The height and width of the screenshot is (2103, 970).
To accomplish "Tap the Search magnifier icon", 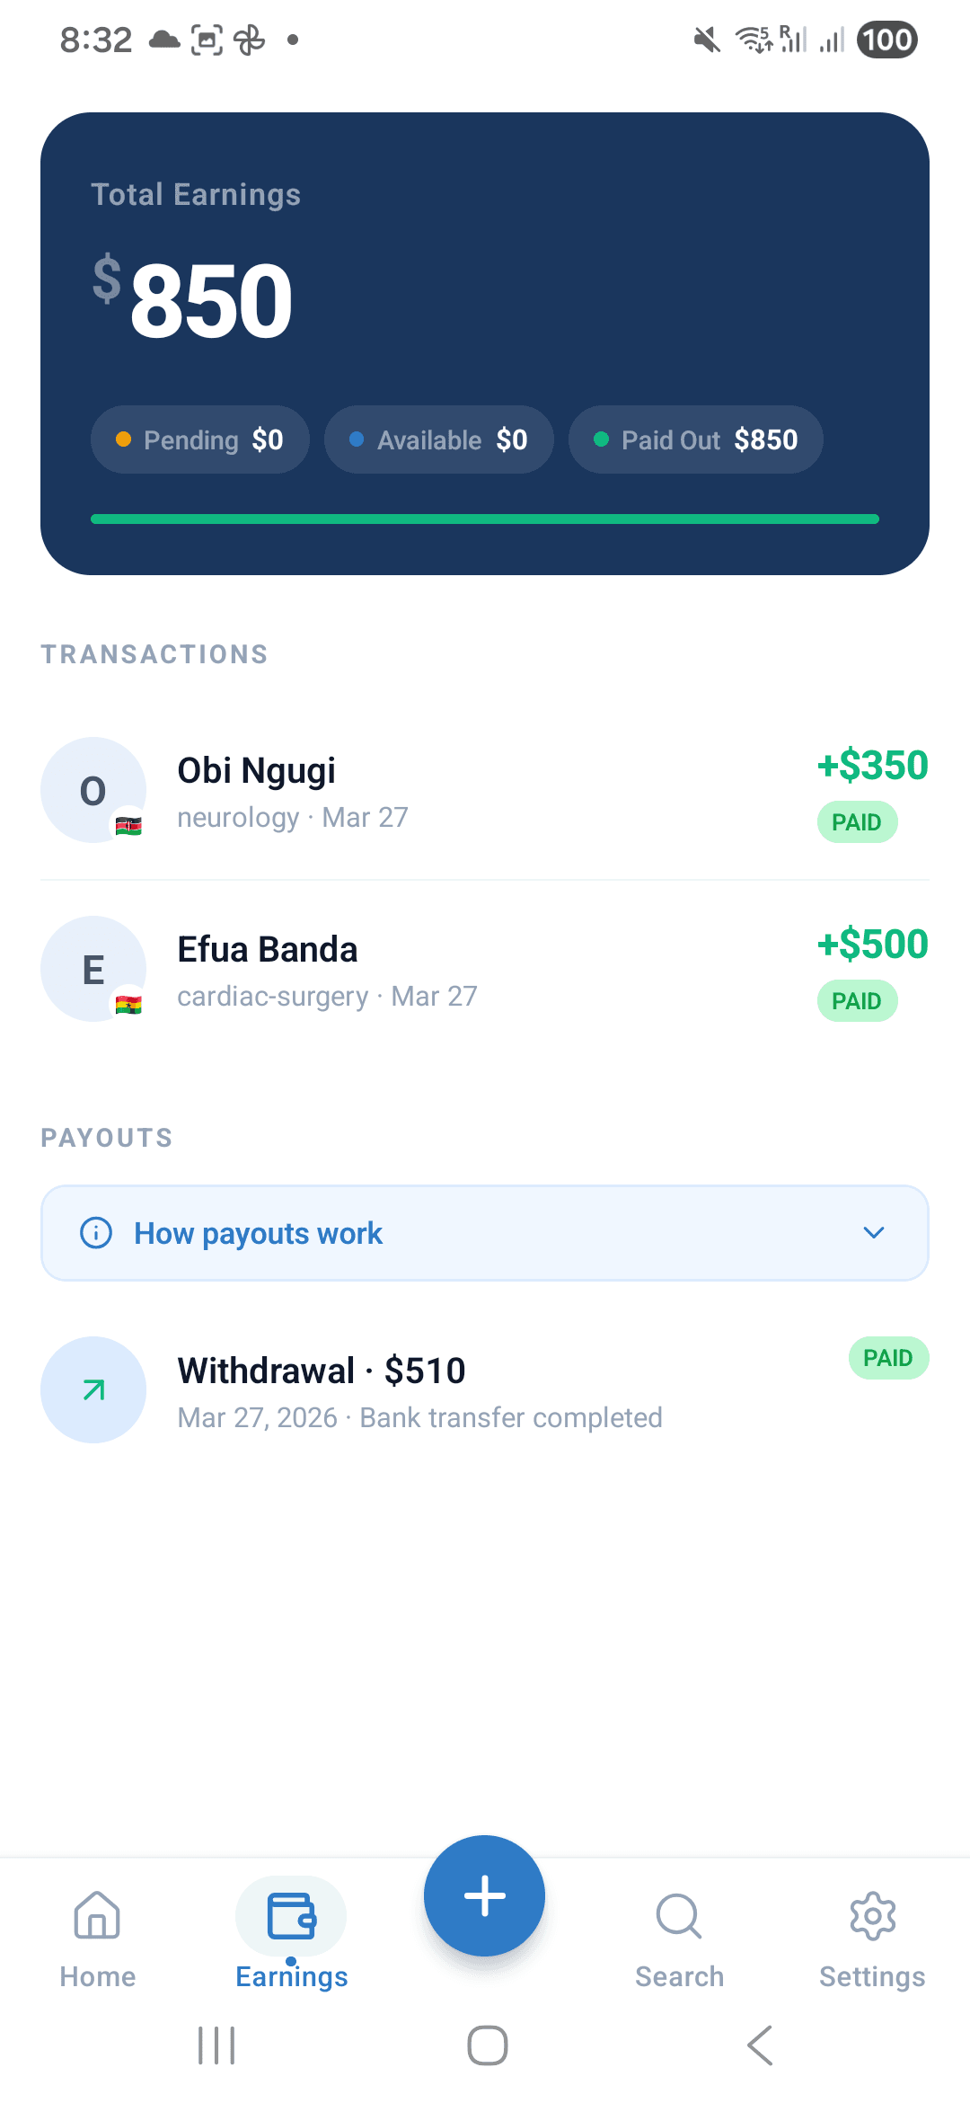I will (x=679, y=1917).
